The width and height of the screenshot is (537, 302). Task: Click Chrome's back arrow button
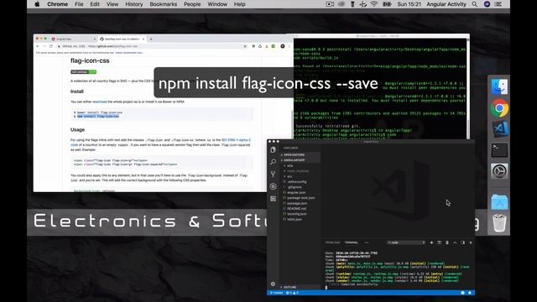click(38, 46)
